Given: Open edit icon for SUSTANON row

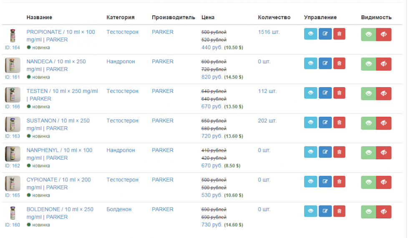Looking at the screenshot, I should (325, 123).
